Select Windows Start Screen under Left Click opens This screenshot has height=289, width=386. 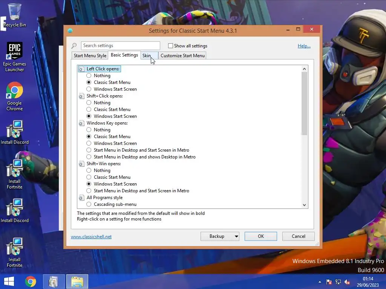(89, 89)
